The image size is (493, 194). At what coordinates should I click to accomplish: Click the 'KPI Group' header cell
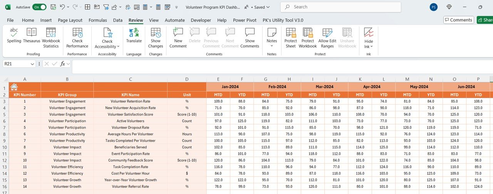click(x=67, y=95)
